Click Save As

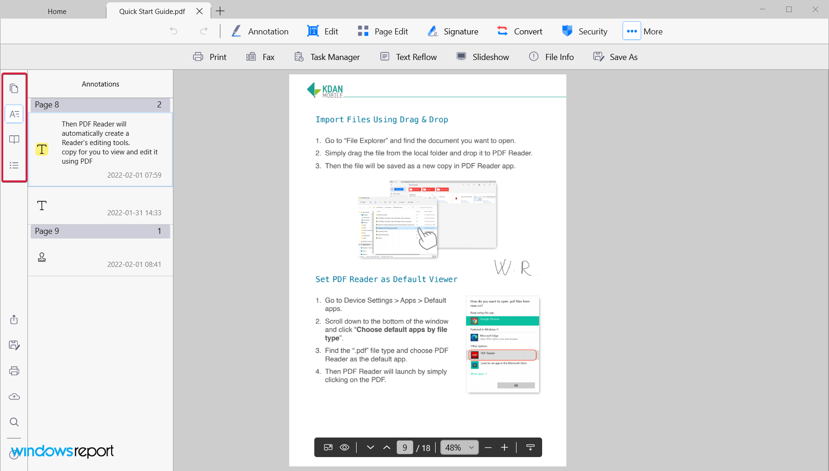point(616,57)
